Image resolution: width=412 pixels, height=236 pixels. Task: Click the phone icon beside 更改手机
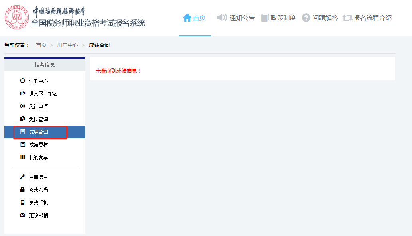pyautogui.click(x=22, y=202)
